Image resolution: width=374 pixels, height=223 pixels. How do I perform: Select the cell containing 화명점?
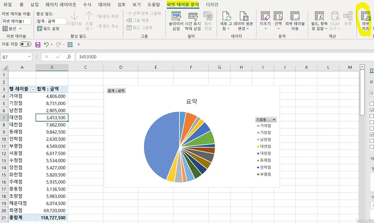[22, 210]
